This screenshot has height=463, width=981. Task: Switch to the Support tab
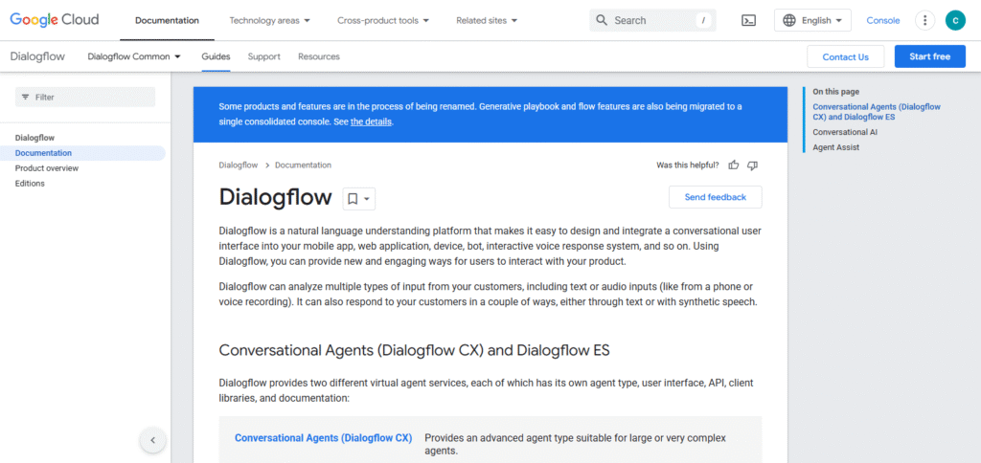click(x=264, y=56)
